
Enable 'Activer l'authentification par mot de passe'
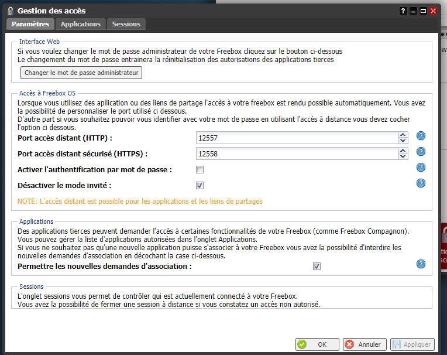click(x=200, y=170)
